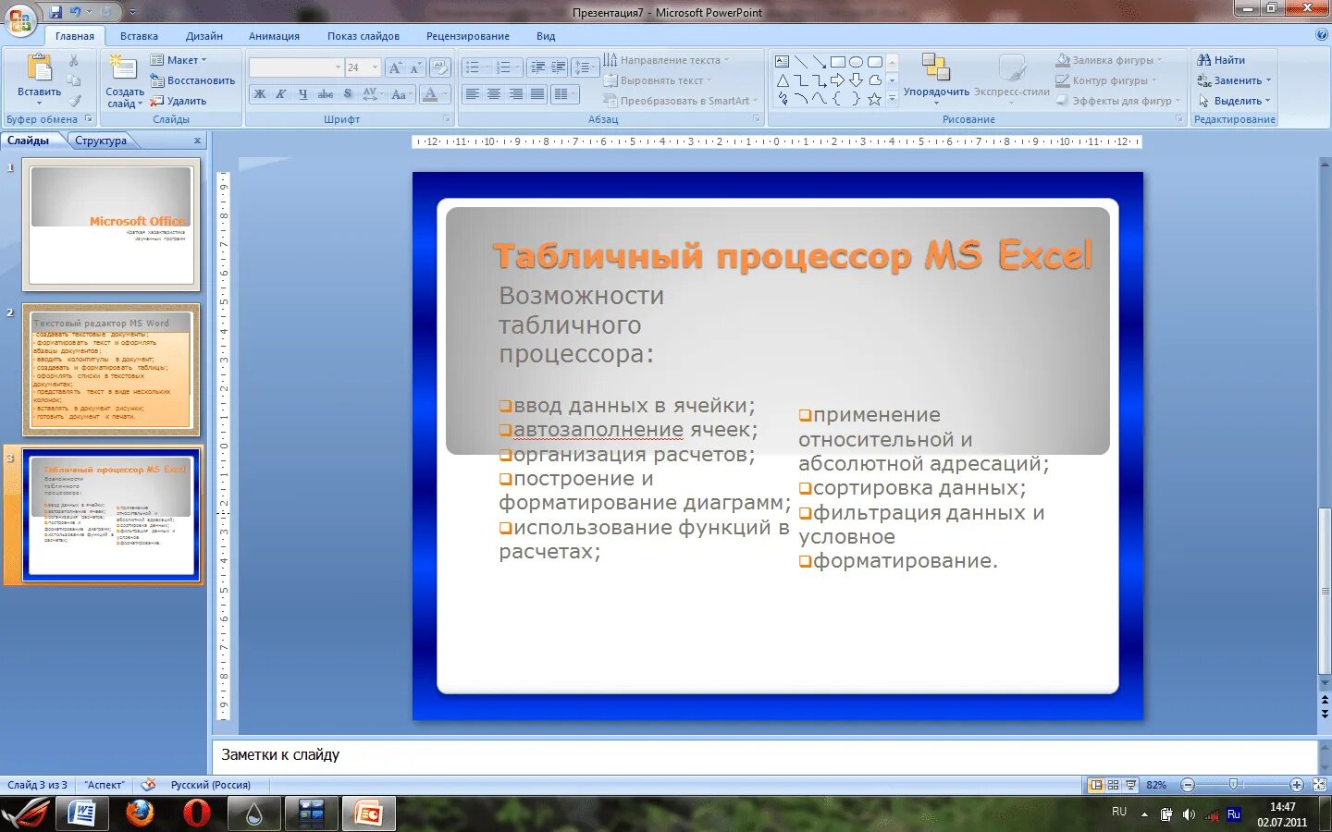The width and height of the screenshot is (1332, 832).
Task: Open the Анимация ribbon tab
Action: tap(274, 36)
